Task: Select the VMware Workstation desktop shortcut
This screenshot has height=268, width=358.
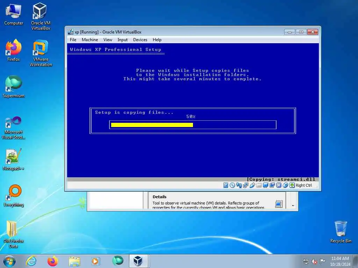Action: point(41,53)
